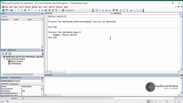Switch to Procedure View at code window bottom
The height and width of the screenshot is (103, 183).
[46, 72]
